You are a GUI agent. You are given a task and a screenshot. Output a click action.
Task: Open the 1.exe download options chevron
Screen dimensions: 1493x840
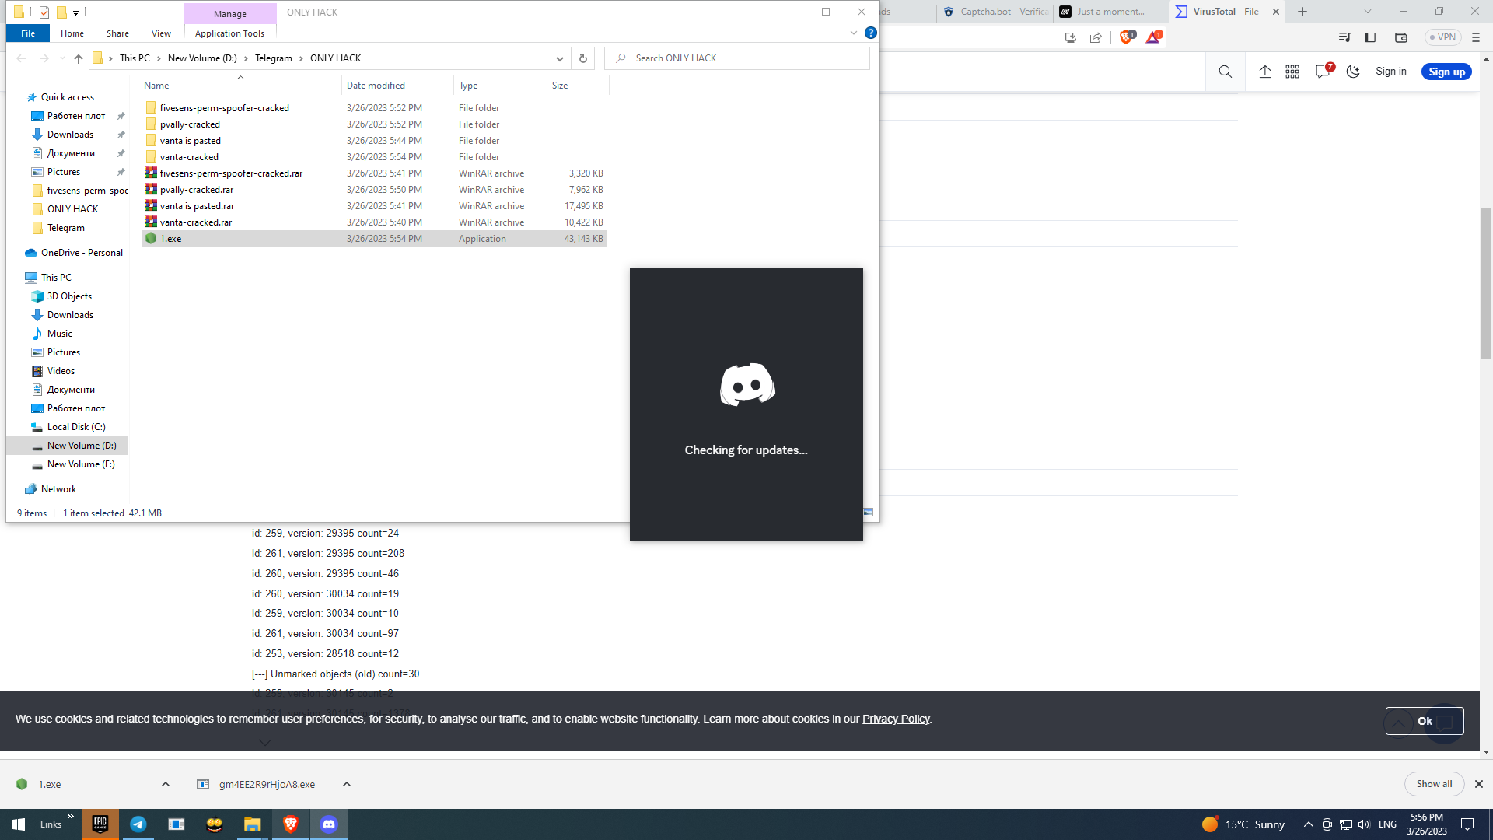[x=166, y=784]
